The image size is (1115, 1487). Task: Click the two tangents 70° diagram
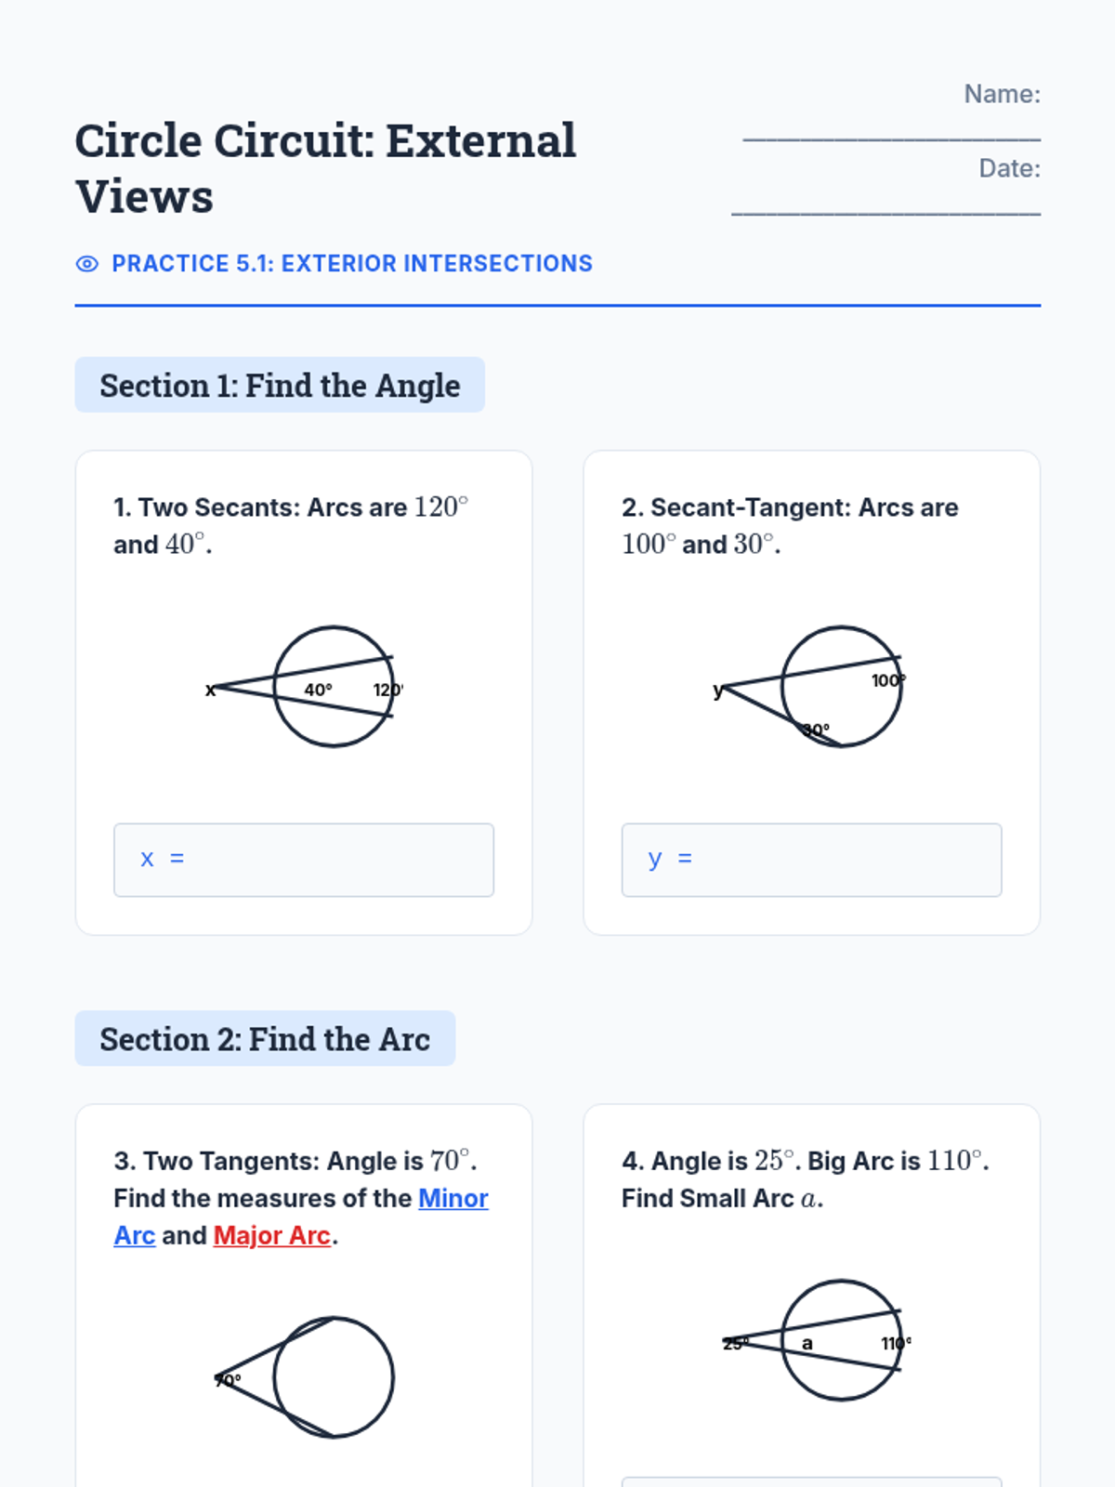pyautogui.click(x=304, y=1377)
